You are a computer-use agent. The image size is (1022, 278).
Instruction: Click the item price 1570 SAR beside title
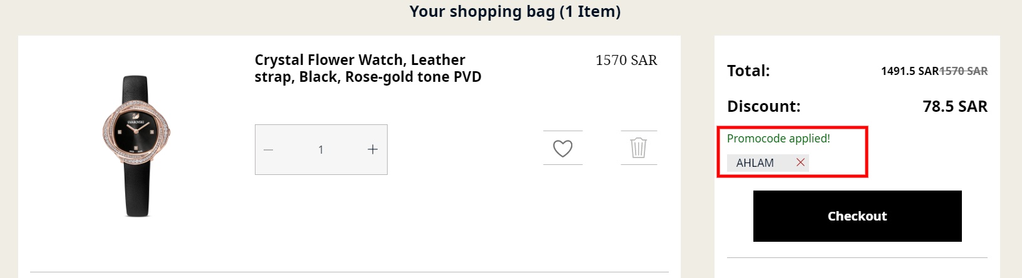626,60
